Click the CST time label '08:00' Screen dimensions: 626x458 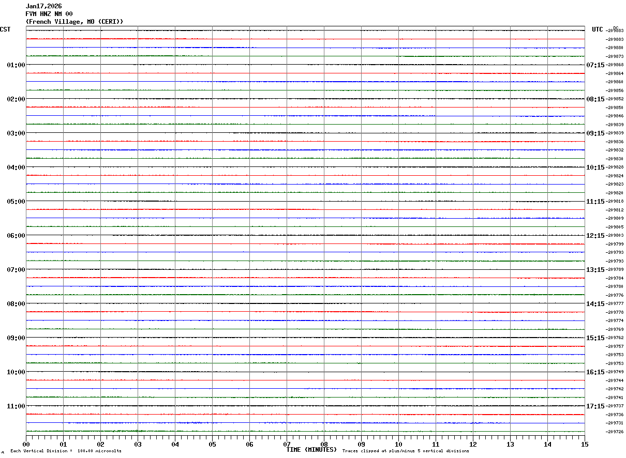[x=16, y=303]
